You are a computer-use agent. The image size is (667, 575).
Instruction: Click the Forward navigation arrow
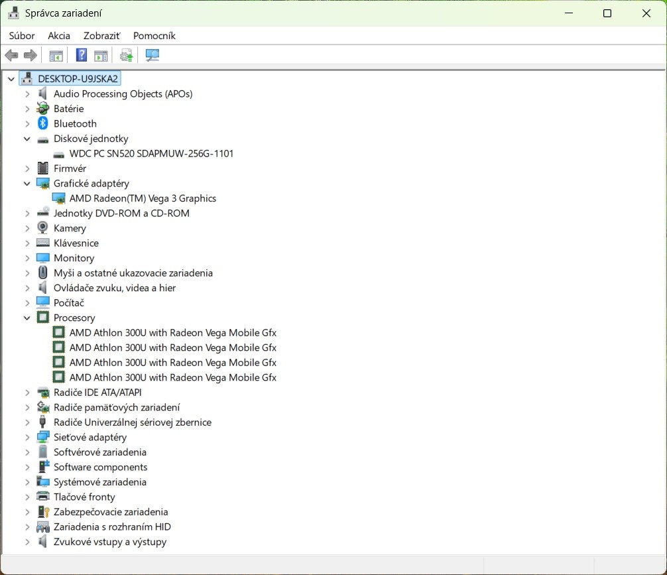(x=30, y=55)
